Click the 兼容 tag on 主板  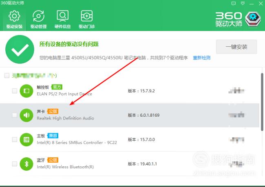pyautogui.click(x=53, y=136)
